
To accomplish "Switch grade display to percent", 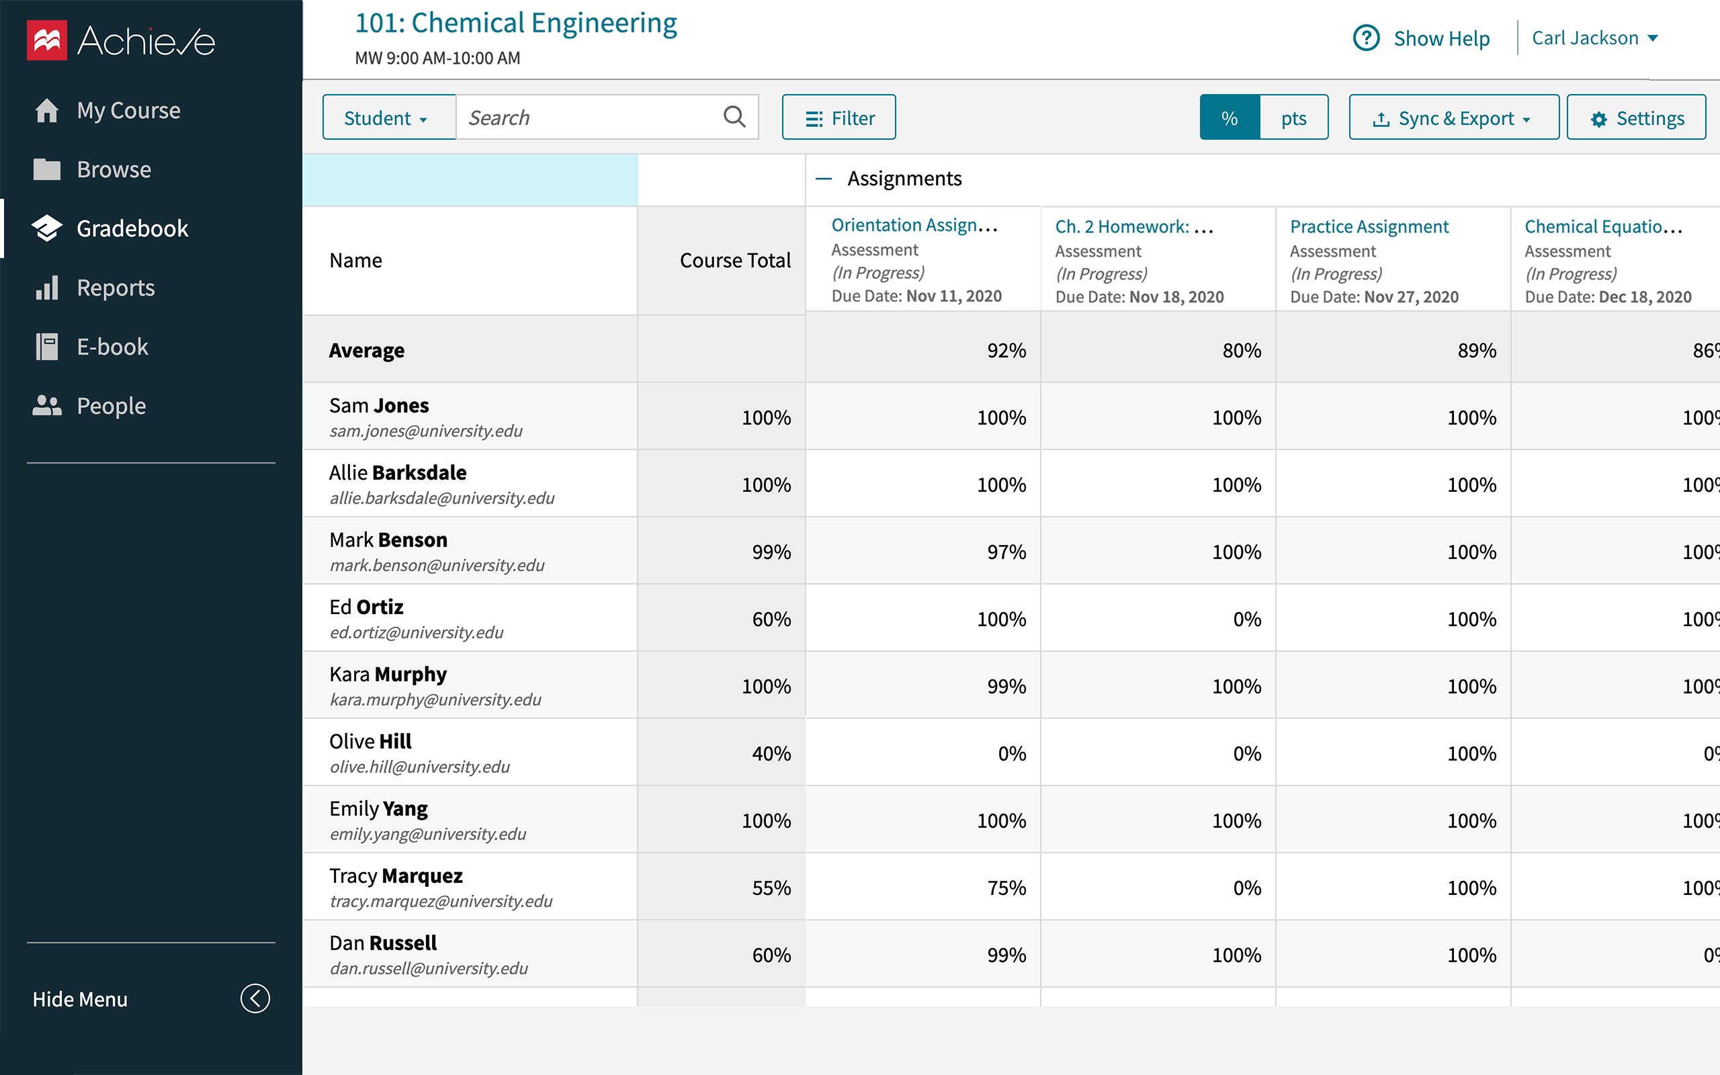I will tap(1230, 118).
